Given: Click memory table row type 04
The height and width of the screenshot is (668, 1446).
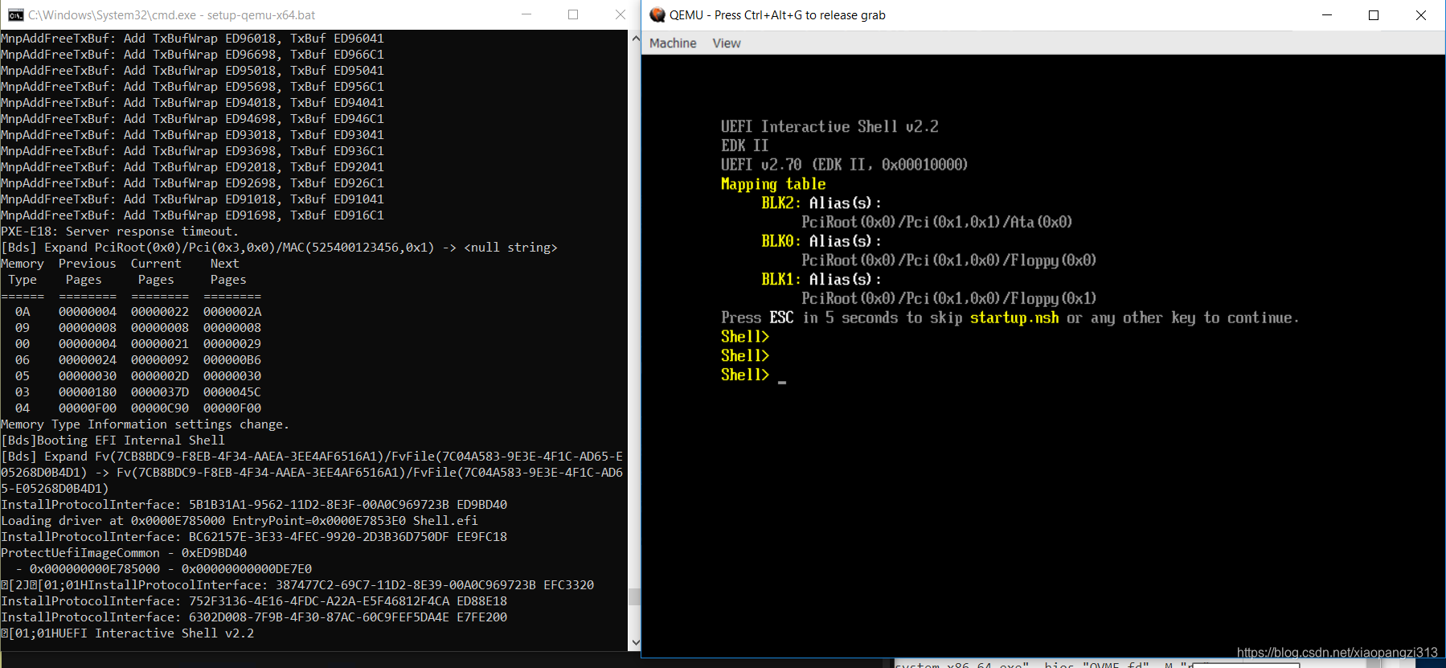Looking at the screenshot, I should (x=138, y=408).
